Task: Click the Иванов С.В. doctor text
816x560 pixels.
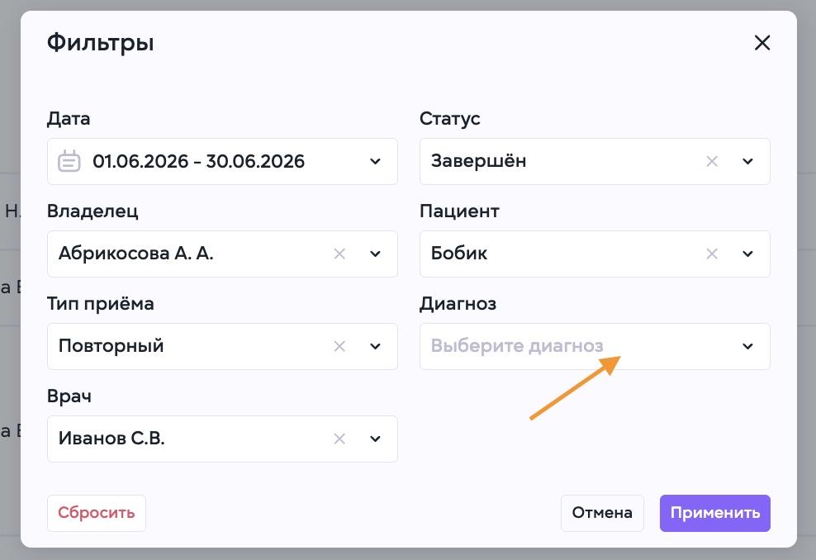Action: pyautogui.click(x=111, y=439)
